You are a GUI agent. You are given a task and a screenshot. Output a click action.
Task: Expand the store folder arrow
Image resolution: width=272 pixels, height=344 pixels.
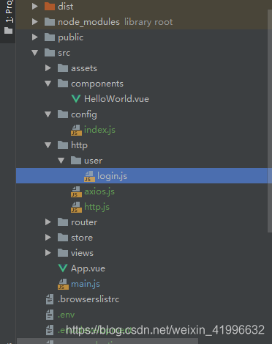pos(48,238)
